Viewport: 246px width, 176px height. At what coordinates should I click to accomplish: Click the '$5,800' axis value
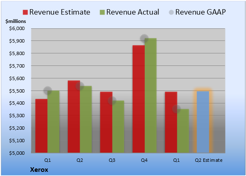17,53
